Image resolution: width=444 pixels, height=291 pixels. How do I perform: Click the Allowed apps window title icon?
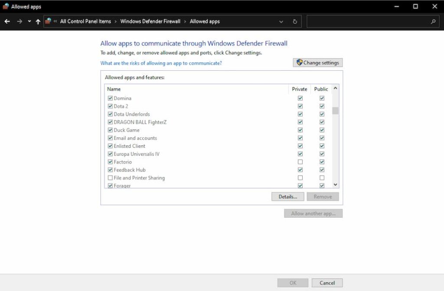tap(5, 6)
